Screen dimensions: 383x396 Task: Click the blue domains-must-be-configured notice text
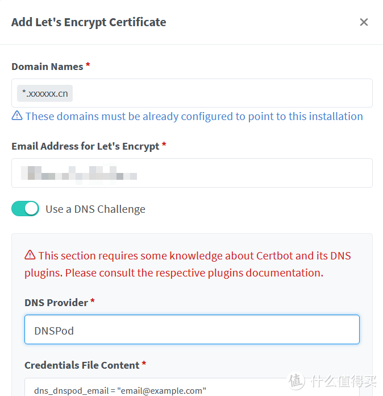click(x=194, y=117)
